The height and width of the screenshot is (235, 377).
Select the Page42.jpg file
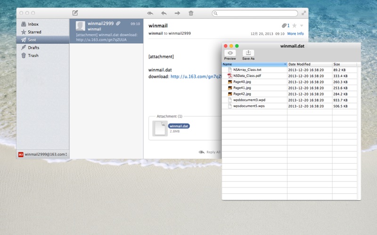242,94
